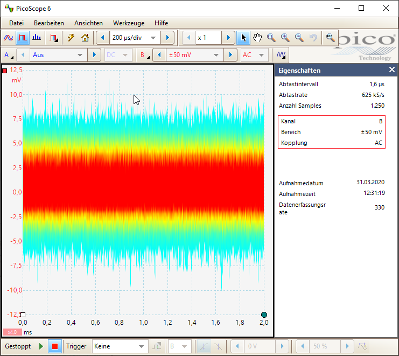Image resolution: width=399 pixels, height=356 pixels.
Task: Click the auto setup lightning icon
Action: (71, 38)
